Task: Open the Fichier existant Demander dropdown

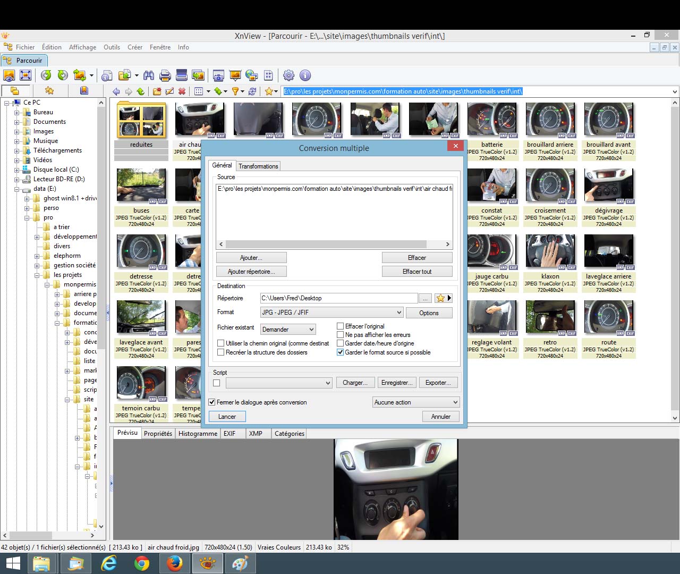Action: click(288, 330)
